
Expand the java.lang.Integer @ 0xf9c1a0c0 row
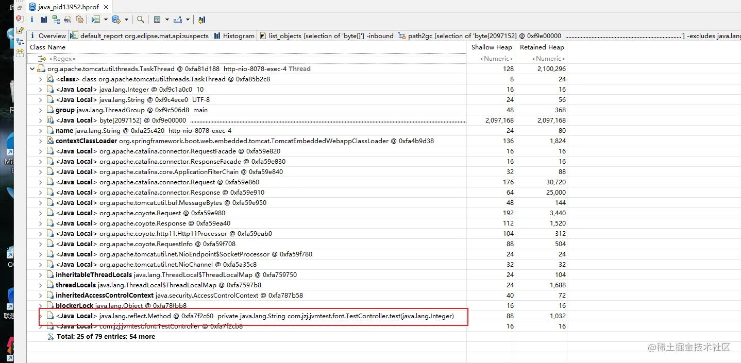(x=41, y=89)
